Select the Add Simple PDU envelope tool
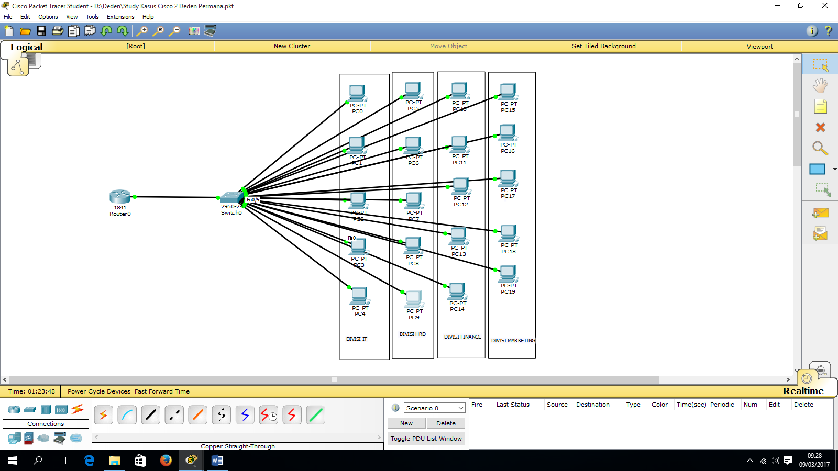 (820, 213)
